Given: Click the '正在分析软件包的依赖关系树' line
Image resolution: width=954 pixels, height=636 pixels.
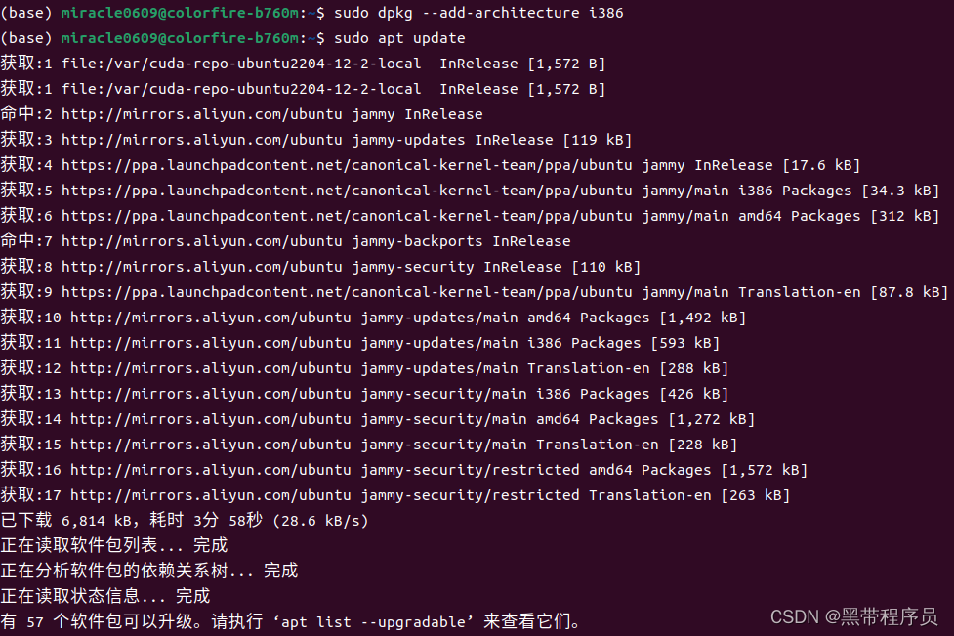Looking at the screenshot, I should [x=149, y=571].
